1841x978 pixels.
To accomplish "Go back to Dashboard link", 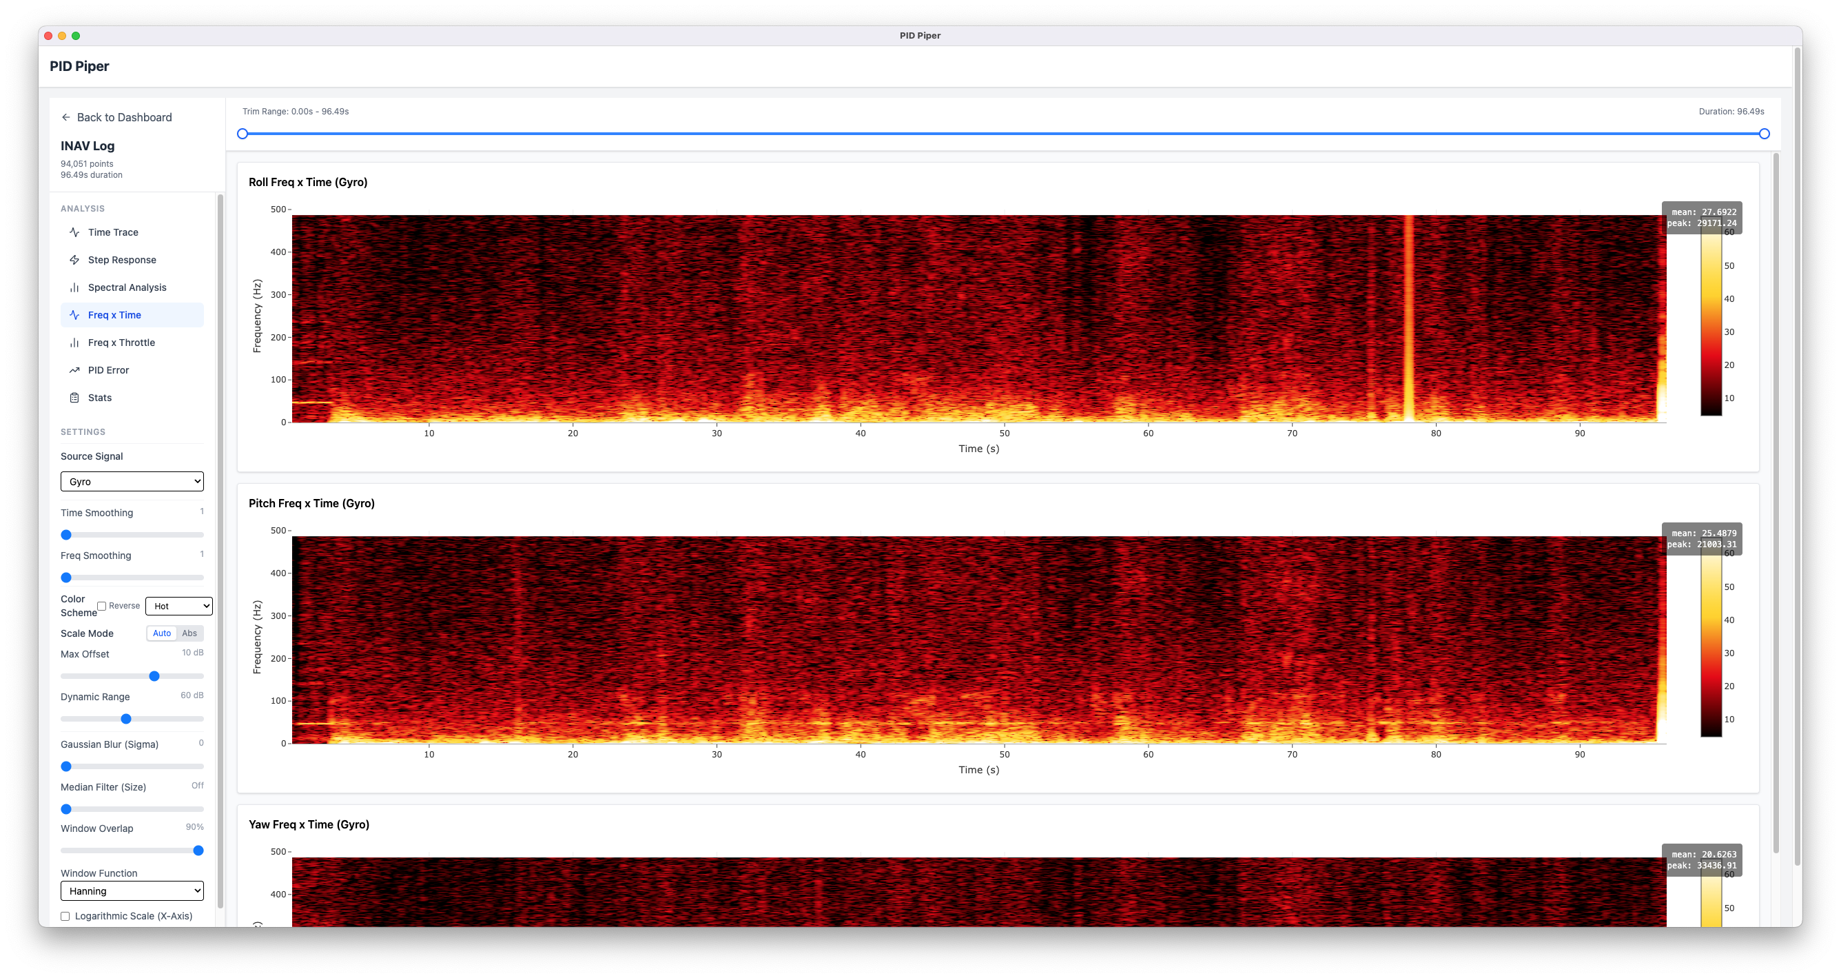I will click(116, 117).
